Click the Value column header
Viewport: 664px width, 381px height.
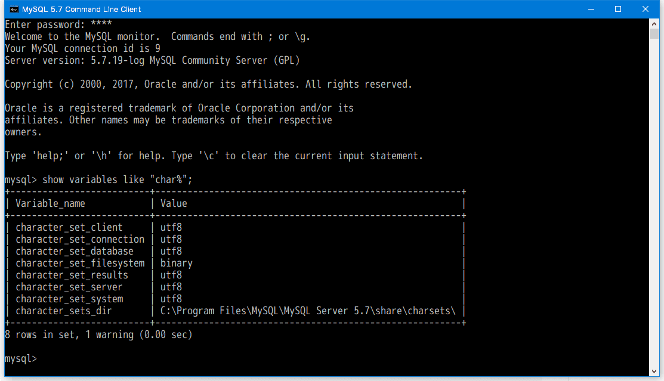tap(174, 203)
